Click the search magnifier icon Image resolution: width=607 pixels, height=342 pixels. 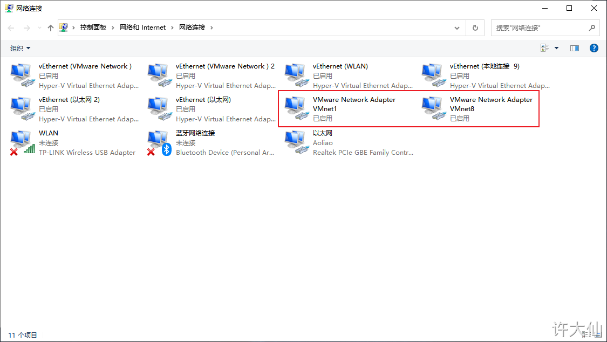coord(592,28)
